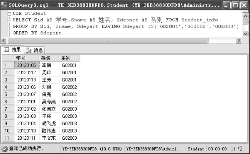Viewport: 250px width, 154px height.
Task: Click name cell 胡飞虎
Action: pyautogui.click(x=49, y=124)
